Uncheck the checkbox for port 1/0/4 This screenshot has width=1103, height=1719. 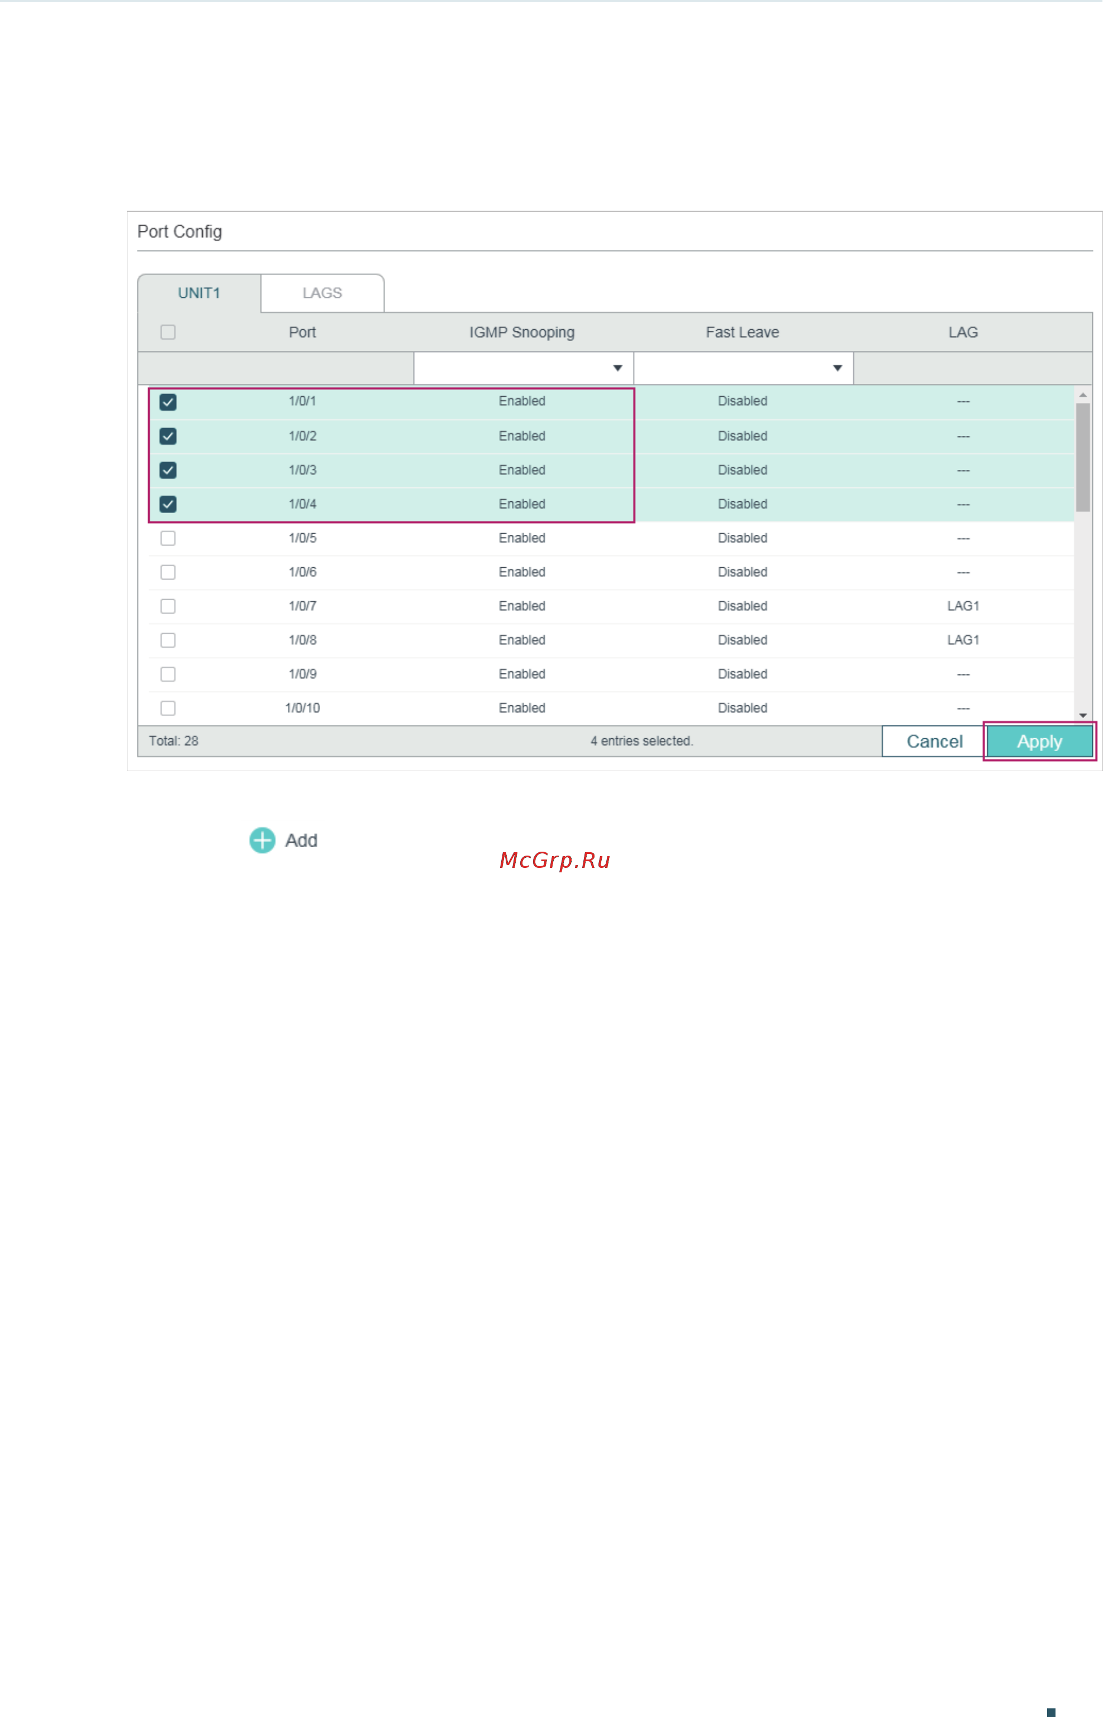click(x=168, y=504)
